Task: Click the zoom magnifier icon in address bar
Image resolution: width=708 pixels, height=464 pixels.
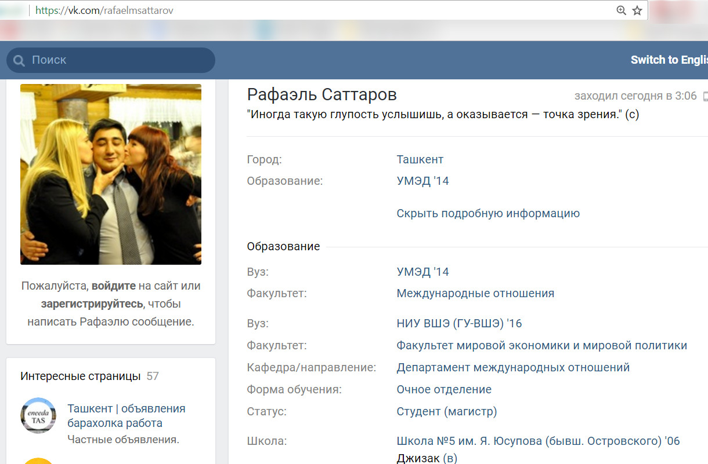Action: pos(621,10)
